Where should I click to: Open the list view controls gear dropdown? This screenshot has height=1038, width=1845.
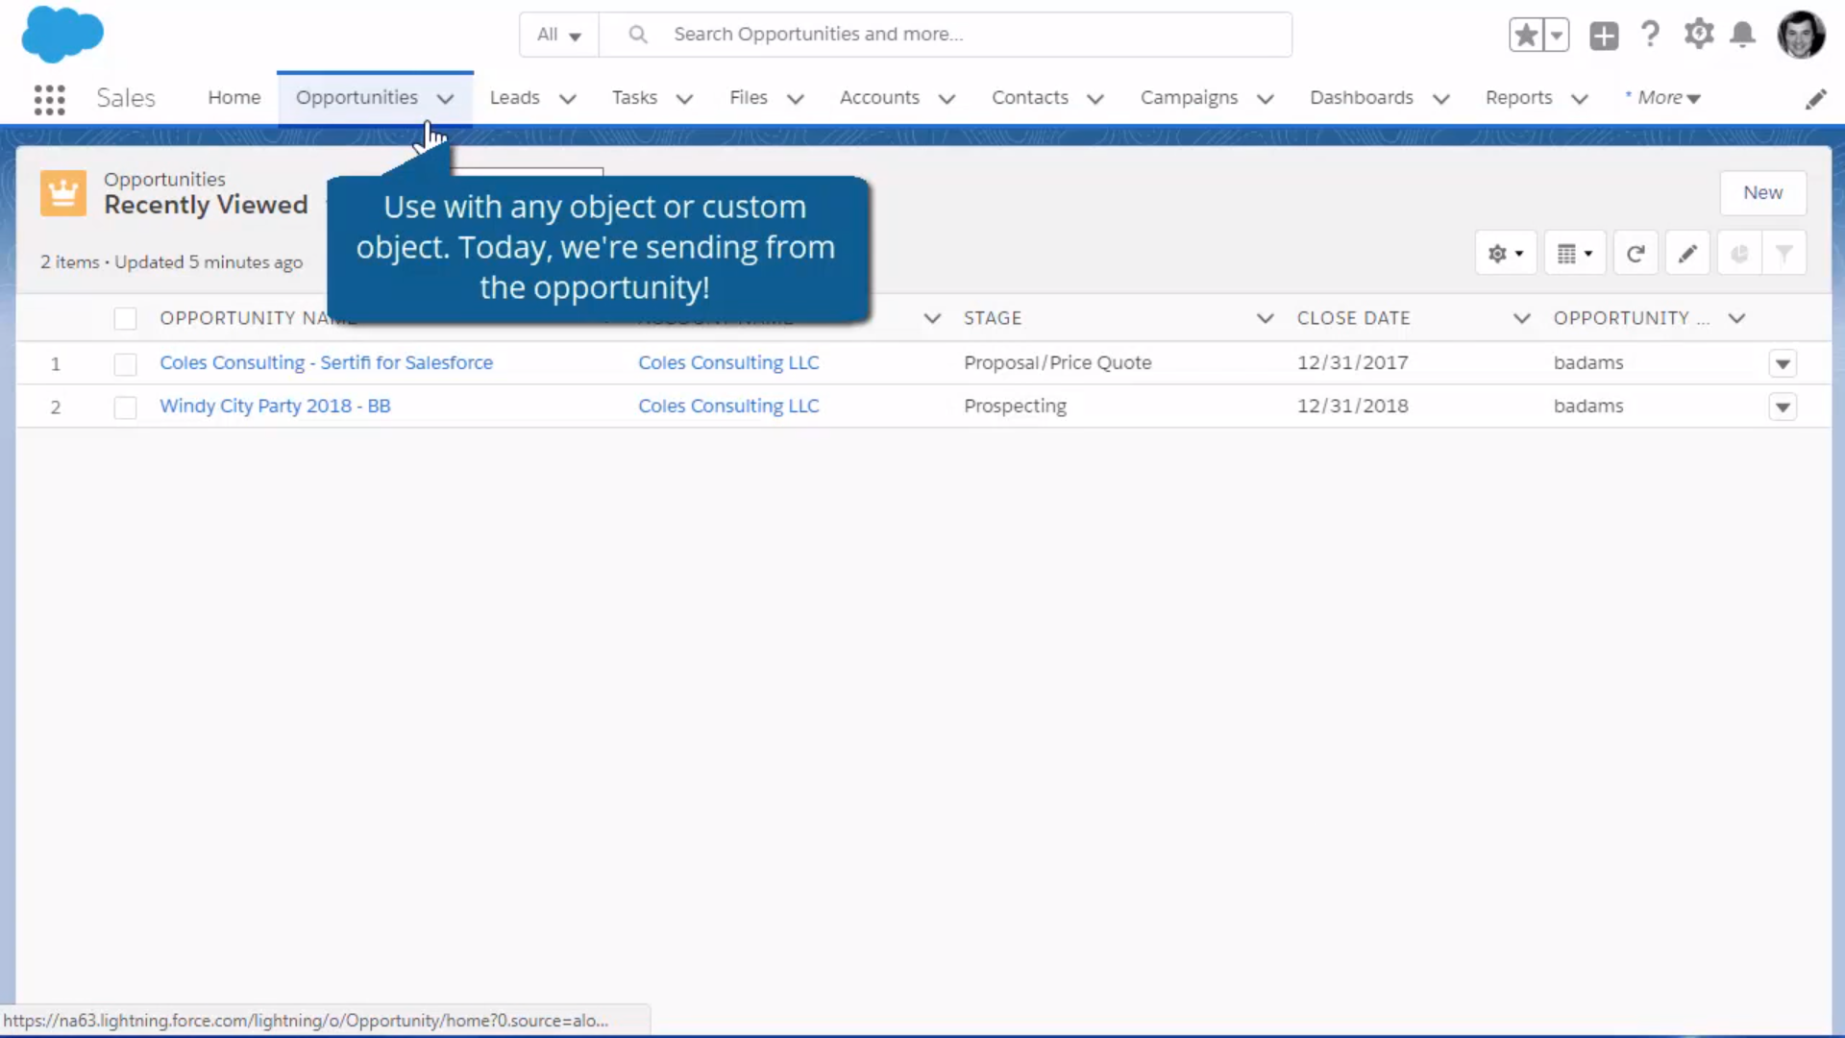click(x=1505, y=252)
